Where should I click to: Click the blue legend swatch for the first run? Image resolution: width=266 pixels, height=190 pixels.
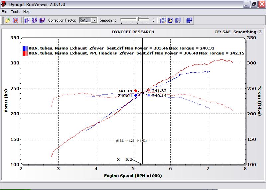coord(25,48)
